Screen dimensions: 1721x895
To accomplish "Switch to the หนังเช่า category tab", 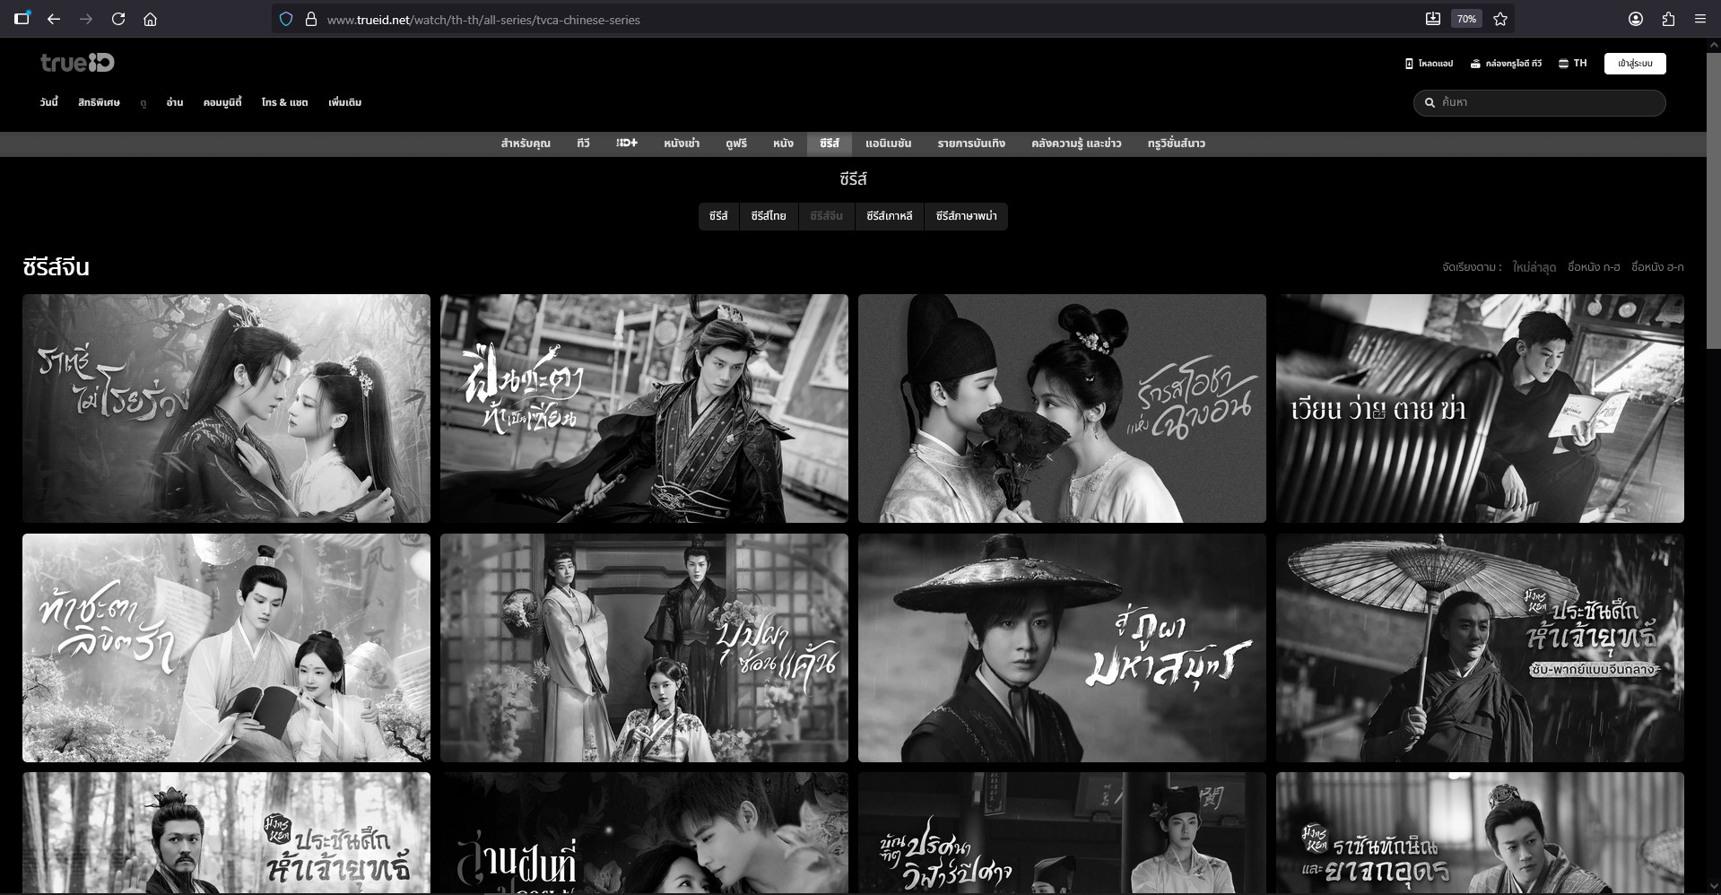I will point(682,143).
